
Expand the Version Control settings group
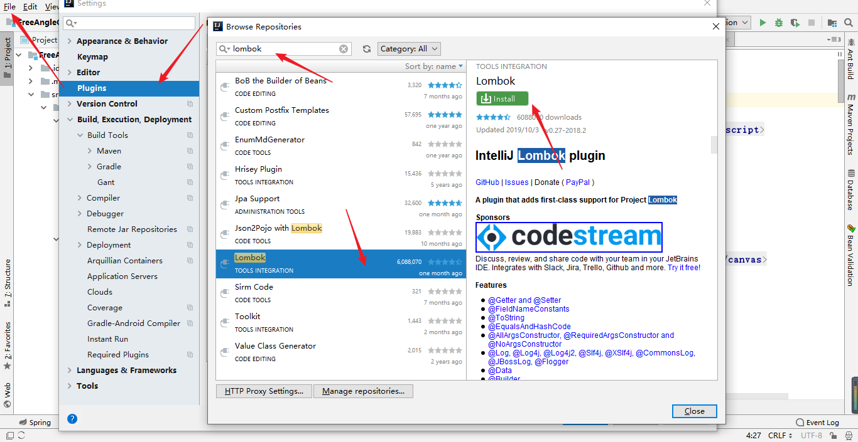coord(70,104)
